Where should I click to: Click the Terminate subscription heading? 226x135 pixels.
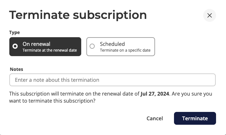78,15
